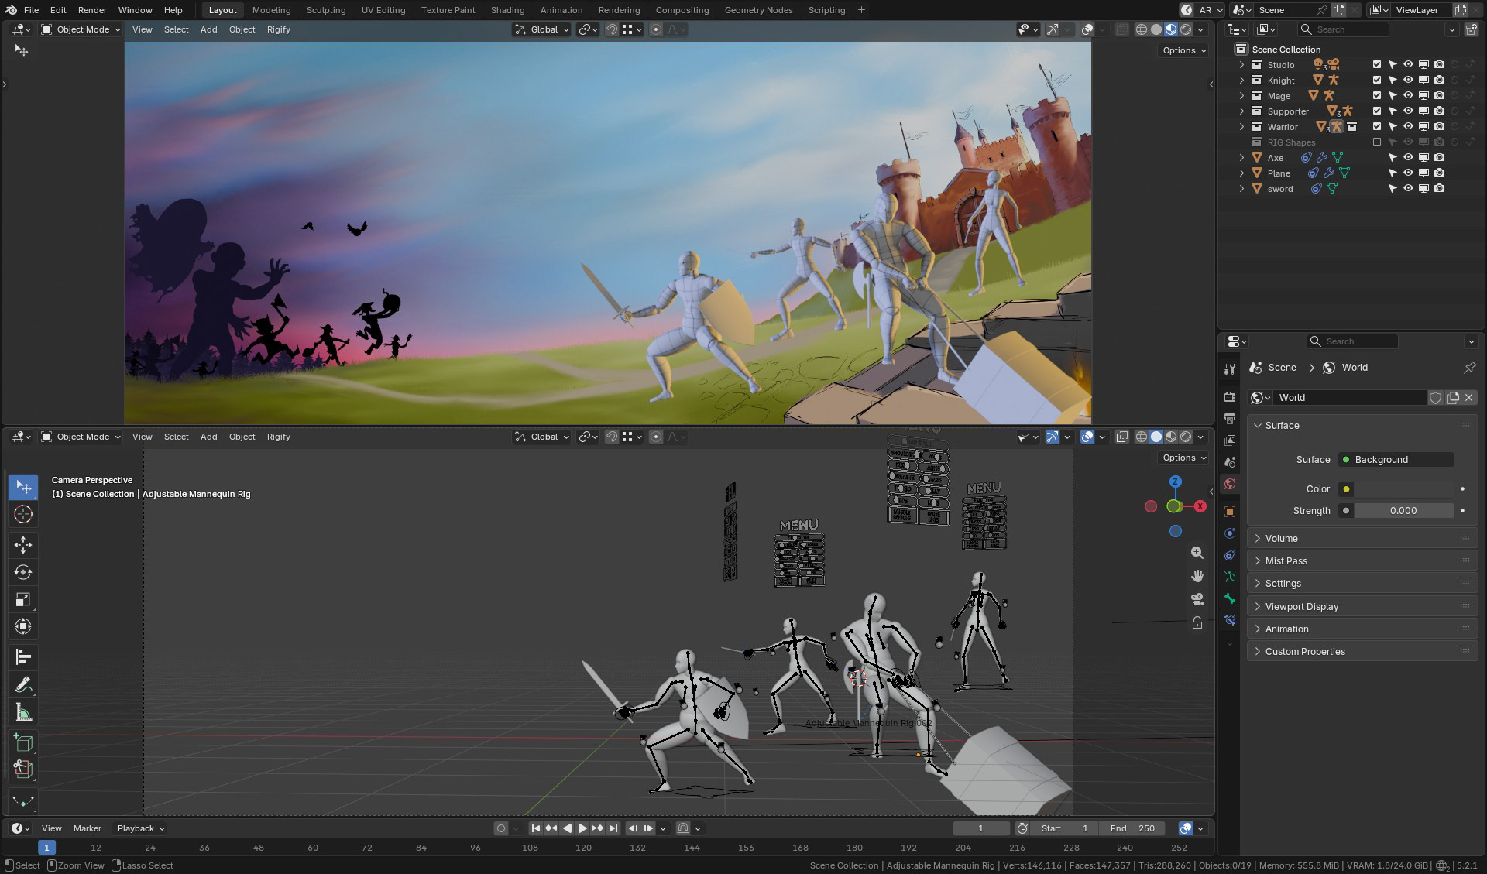Viewport: 1487px width, 874px height.
Task: Select the Move tool in lower viewport
Action: click(22, 545)
